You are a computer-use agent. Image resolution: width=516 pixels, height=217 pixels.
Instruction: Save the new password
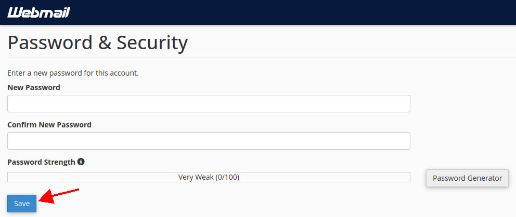click(x=22, y=204)
